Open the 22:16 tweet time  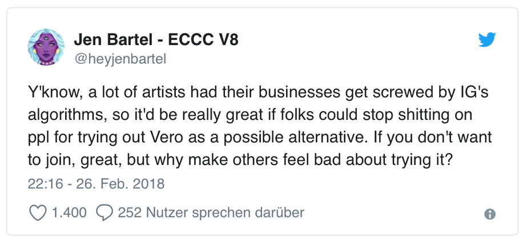pos(43,184)
